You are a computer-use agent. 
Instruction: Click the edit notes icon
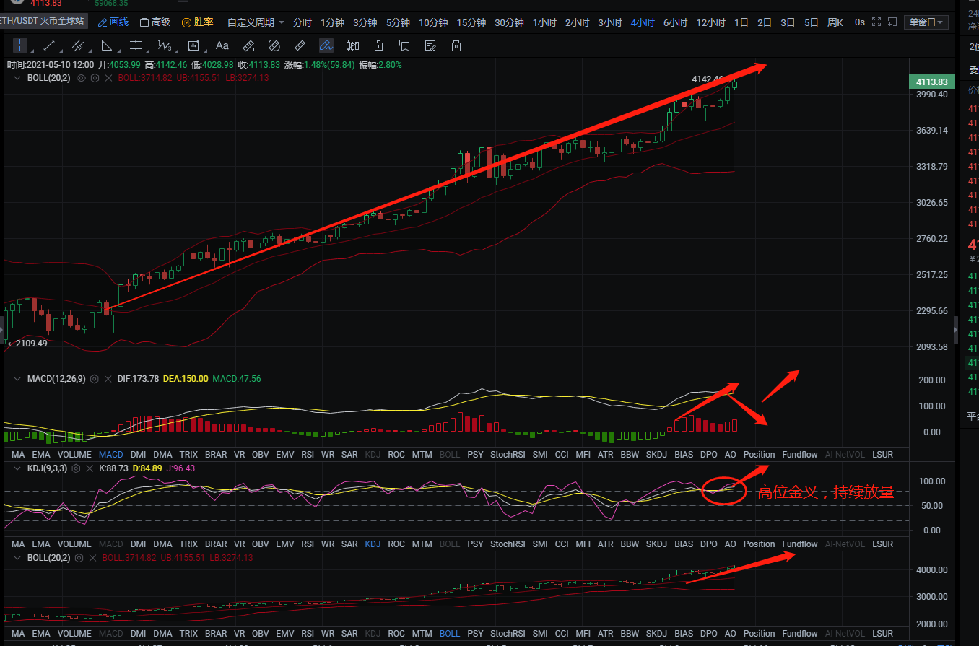[430, 45]
